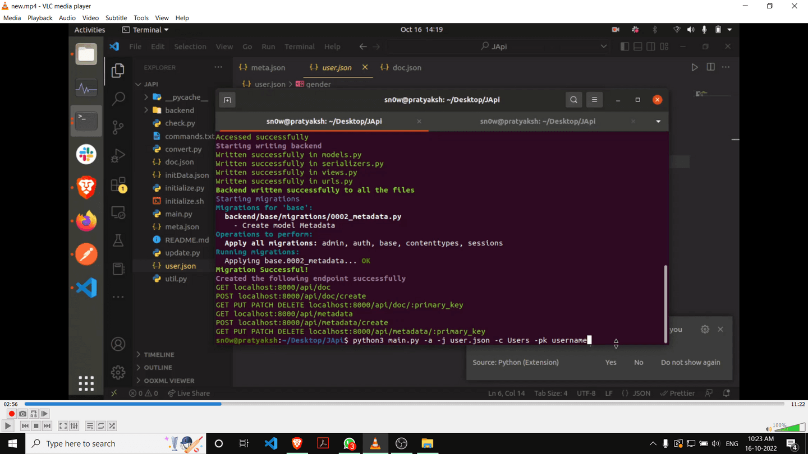
Task: Click Yes in the Python extension notification
Action: point(610,363)
